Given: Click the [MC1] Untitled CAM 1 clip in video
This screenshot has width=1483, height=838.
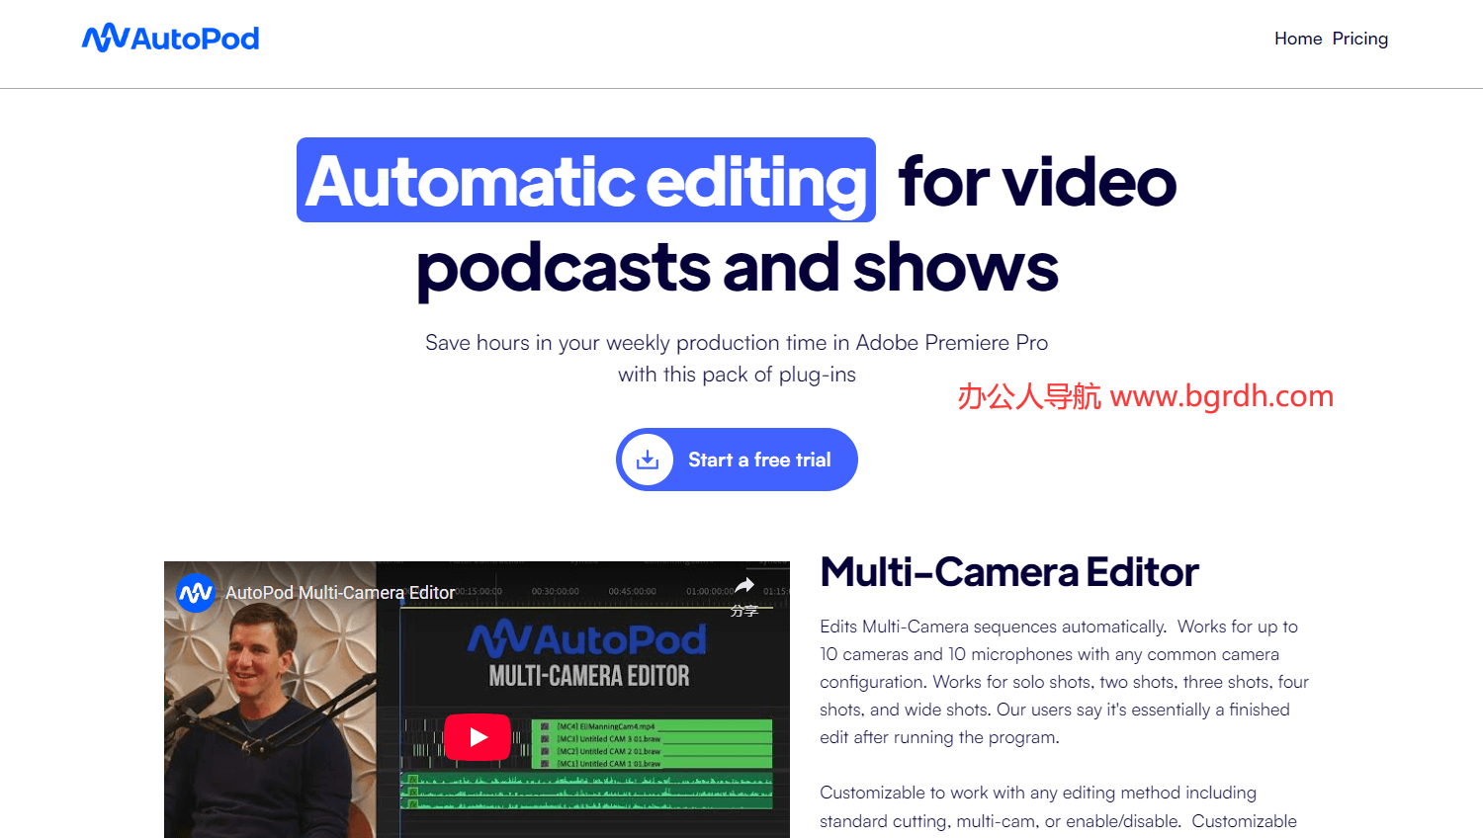Looking at the screenshot, I should [607, 764].
